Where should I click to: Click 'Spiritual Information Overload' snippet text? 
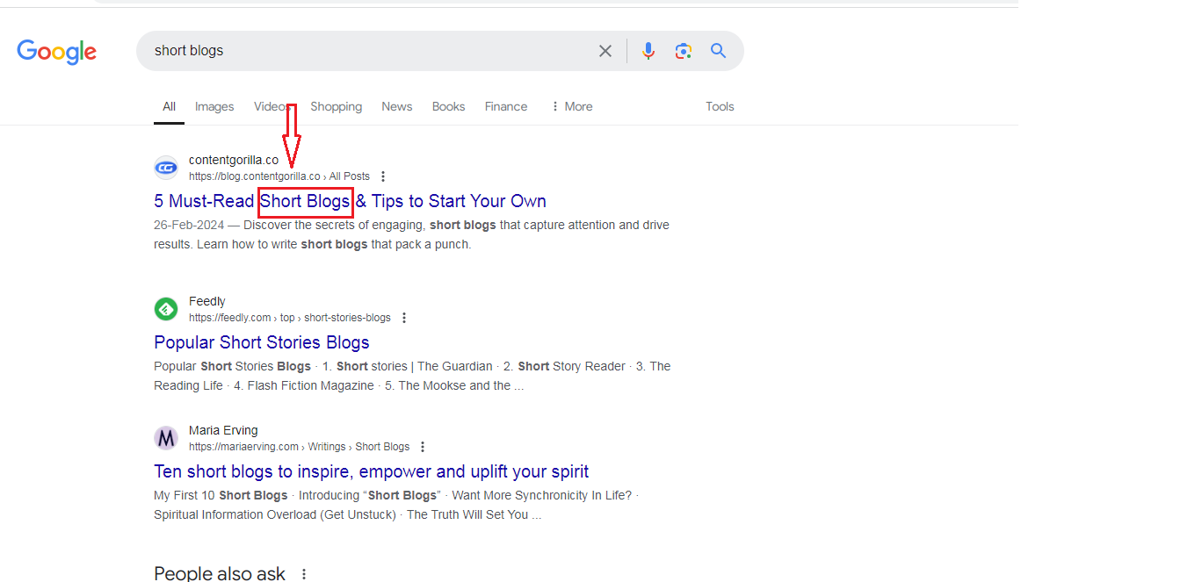tap(235, 514)
